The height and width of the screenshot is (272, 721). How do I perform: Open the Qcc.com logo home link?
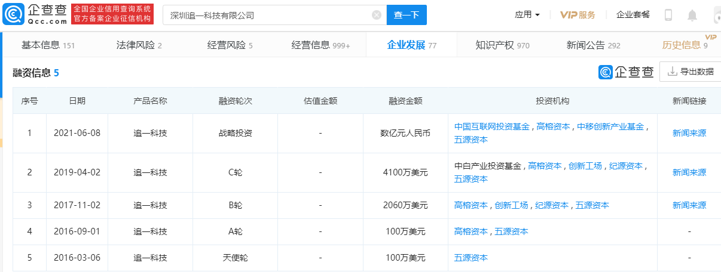(35, 14)
